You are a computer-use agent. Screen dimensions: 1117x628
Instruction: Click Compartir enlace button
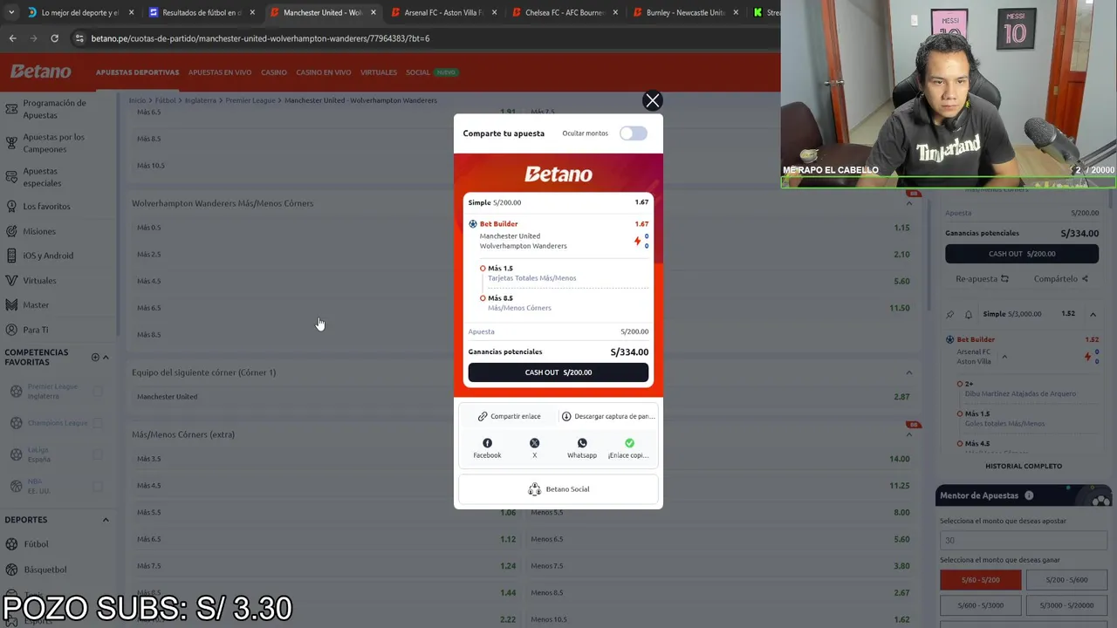(x=509, y=416)
